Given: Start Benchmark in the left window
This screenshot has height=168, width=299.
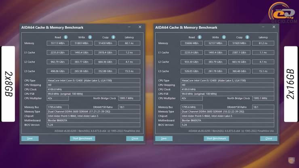Looking at the screenshot, I should [82, 139].
